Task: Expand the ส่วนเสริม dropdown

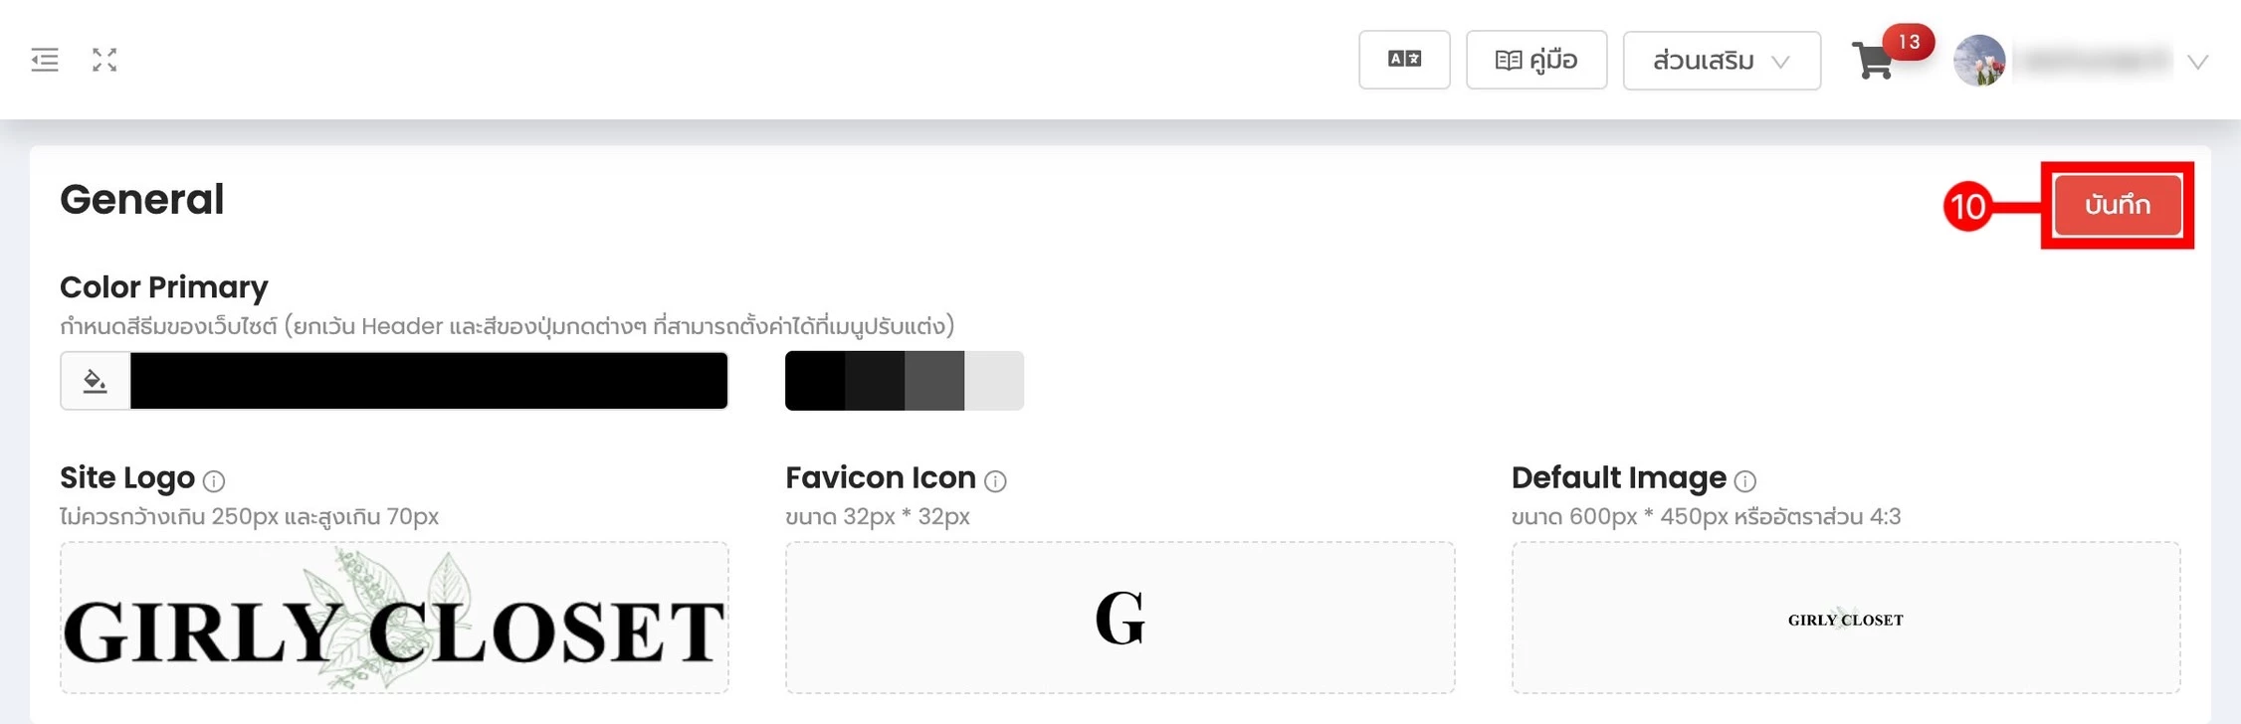Action: [1722, 61]
